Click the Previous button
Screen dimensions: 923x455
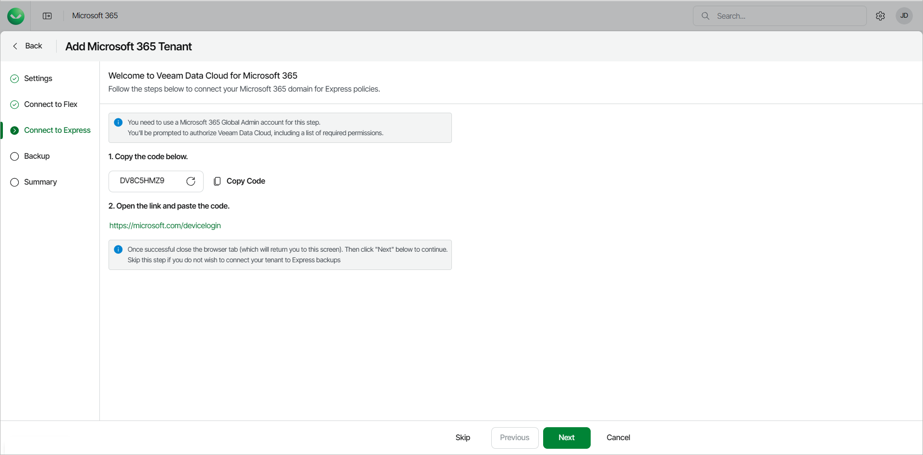(x=514, y=438)
